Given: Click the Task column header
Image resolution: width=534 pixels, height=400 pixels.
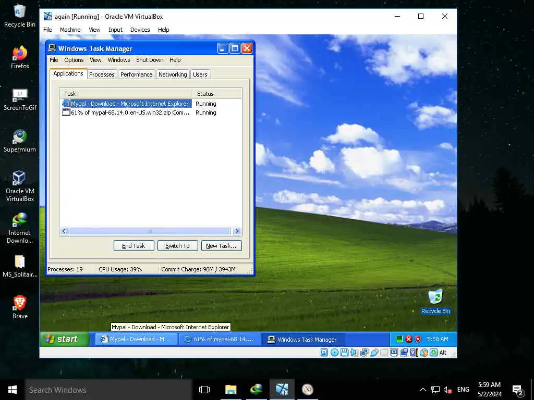Looking at the screenshot, I should [x=126, y=94].
